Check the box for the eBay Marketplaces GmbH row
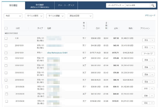160x107 pixels. tap(6, 53)
